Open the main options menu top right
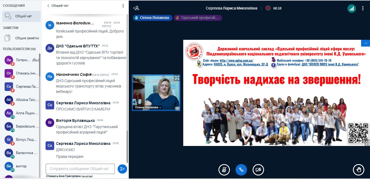370x179 pixels. pyautogui.click(x=363, y=8)
